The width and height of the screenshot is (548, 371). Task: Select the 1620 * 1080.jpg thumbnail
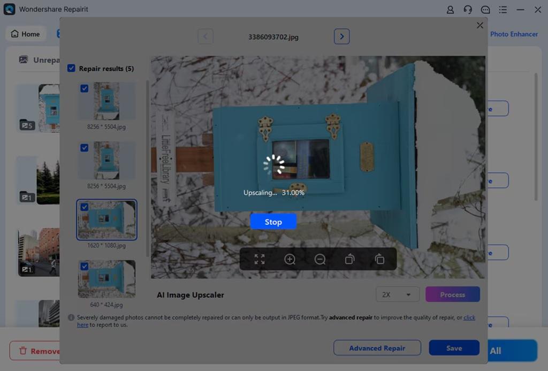tap(107, 220)
